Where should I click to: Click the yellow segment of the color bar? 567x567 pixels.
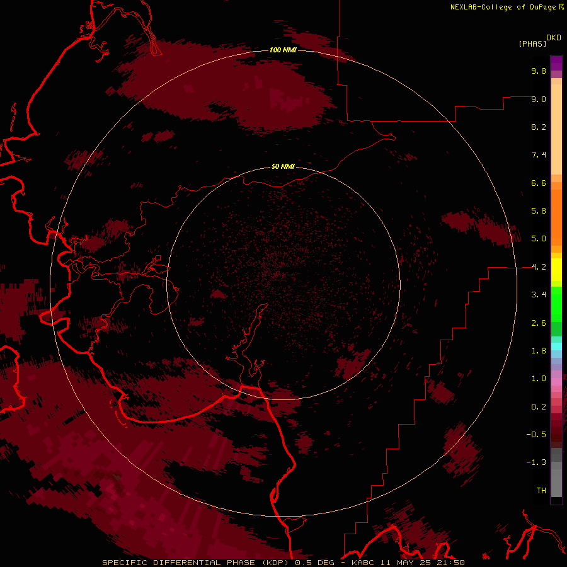click(x=556, y=270)
